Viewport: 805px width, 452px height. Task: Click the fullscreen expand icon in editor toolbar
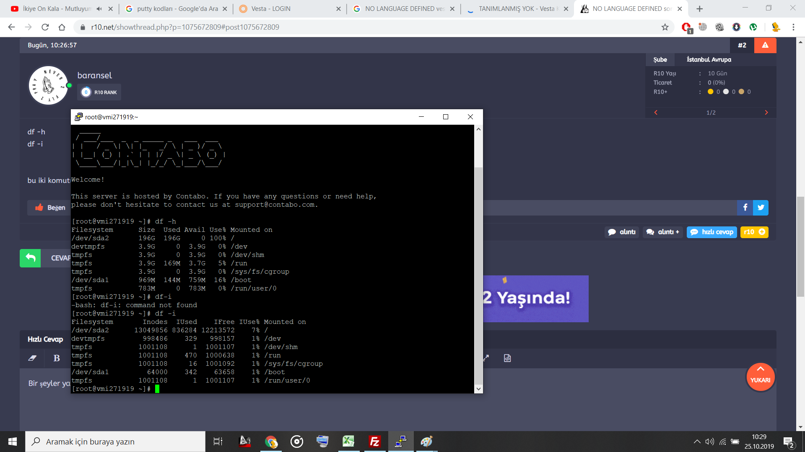click(x=486, y=358)
